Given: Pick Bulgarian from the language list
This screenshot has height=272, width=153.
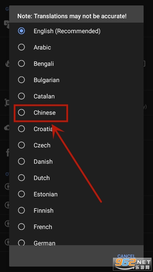Looking at the screenshot, I should (x=76, y=80).
